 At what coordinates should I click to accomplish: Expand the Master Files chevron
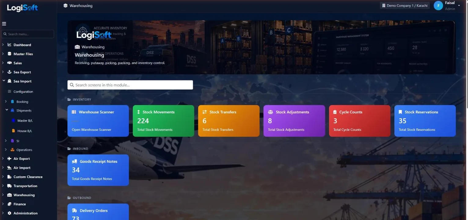pos(3,54)
